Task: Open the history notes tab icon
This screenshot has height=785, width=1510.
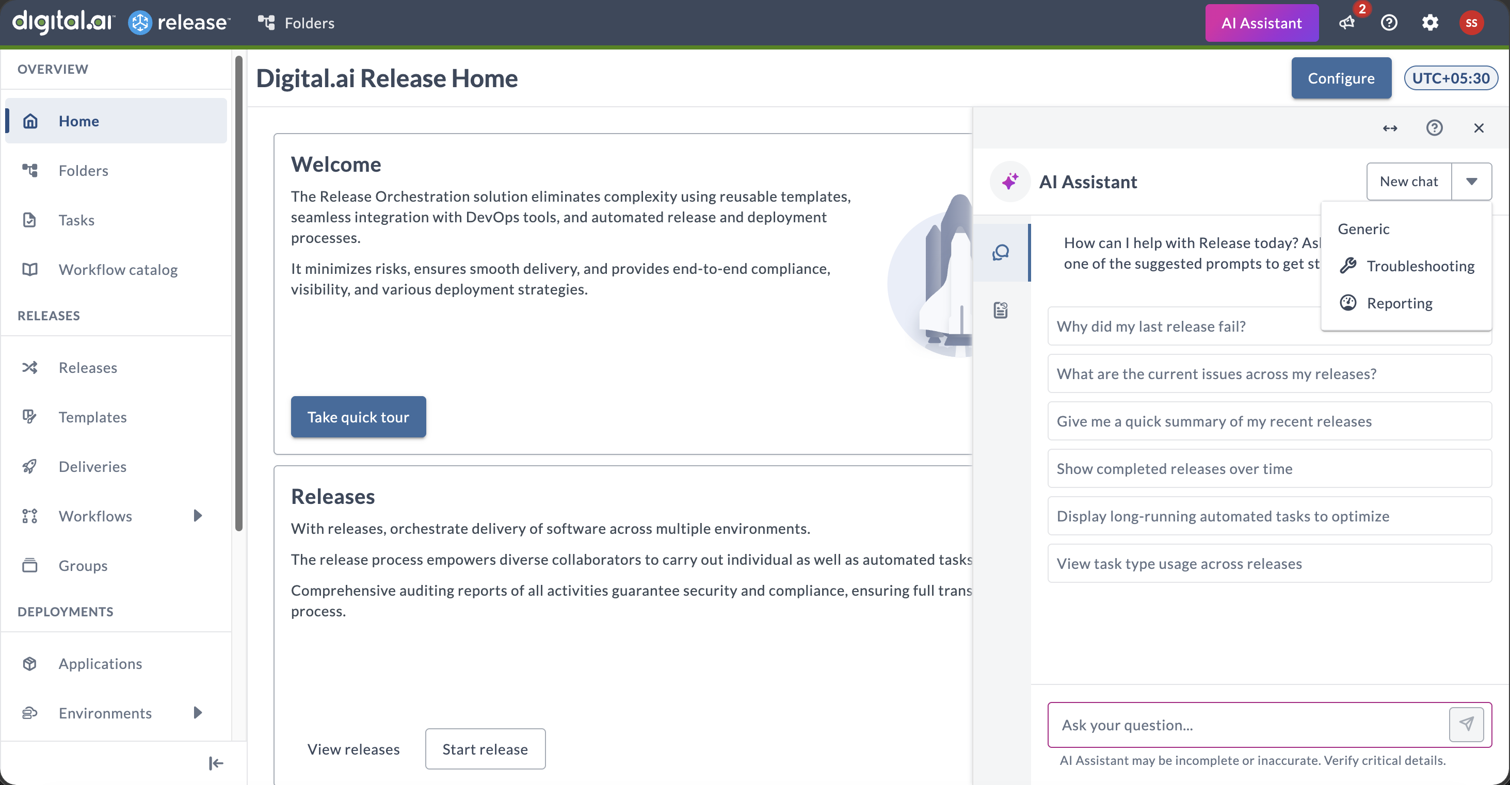Action: click(1001, 310)
